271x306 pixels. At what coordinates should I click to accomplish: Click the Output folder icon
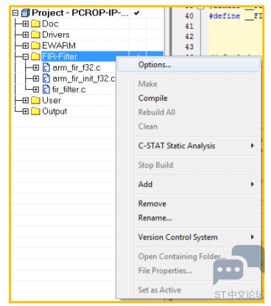35,111
